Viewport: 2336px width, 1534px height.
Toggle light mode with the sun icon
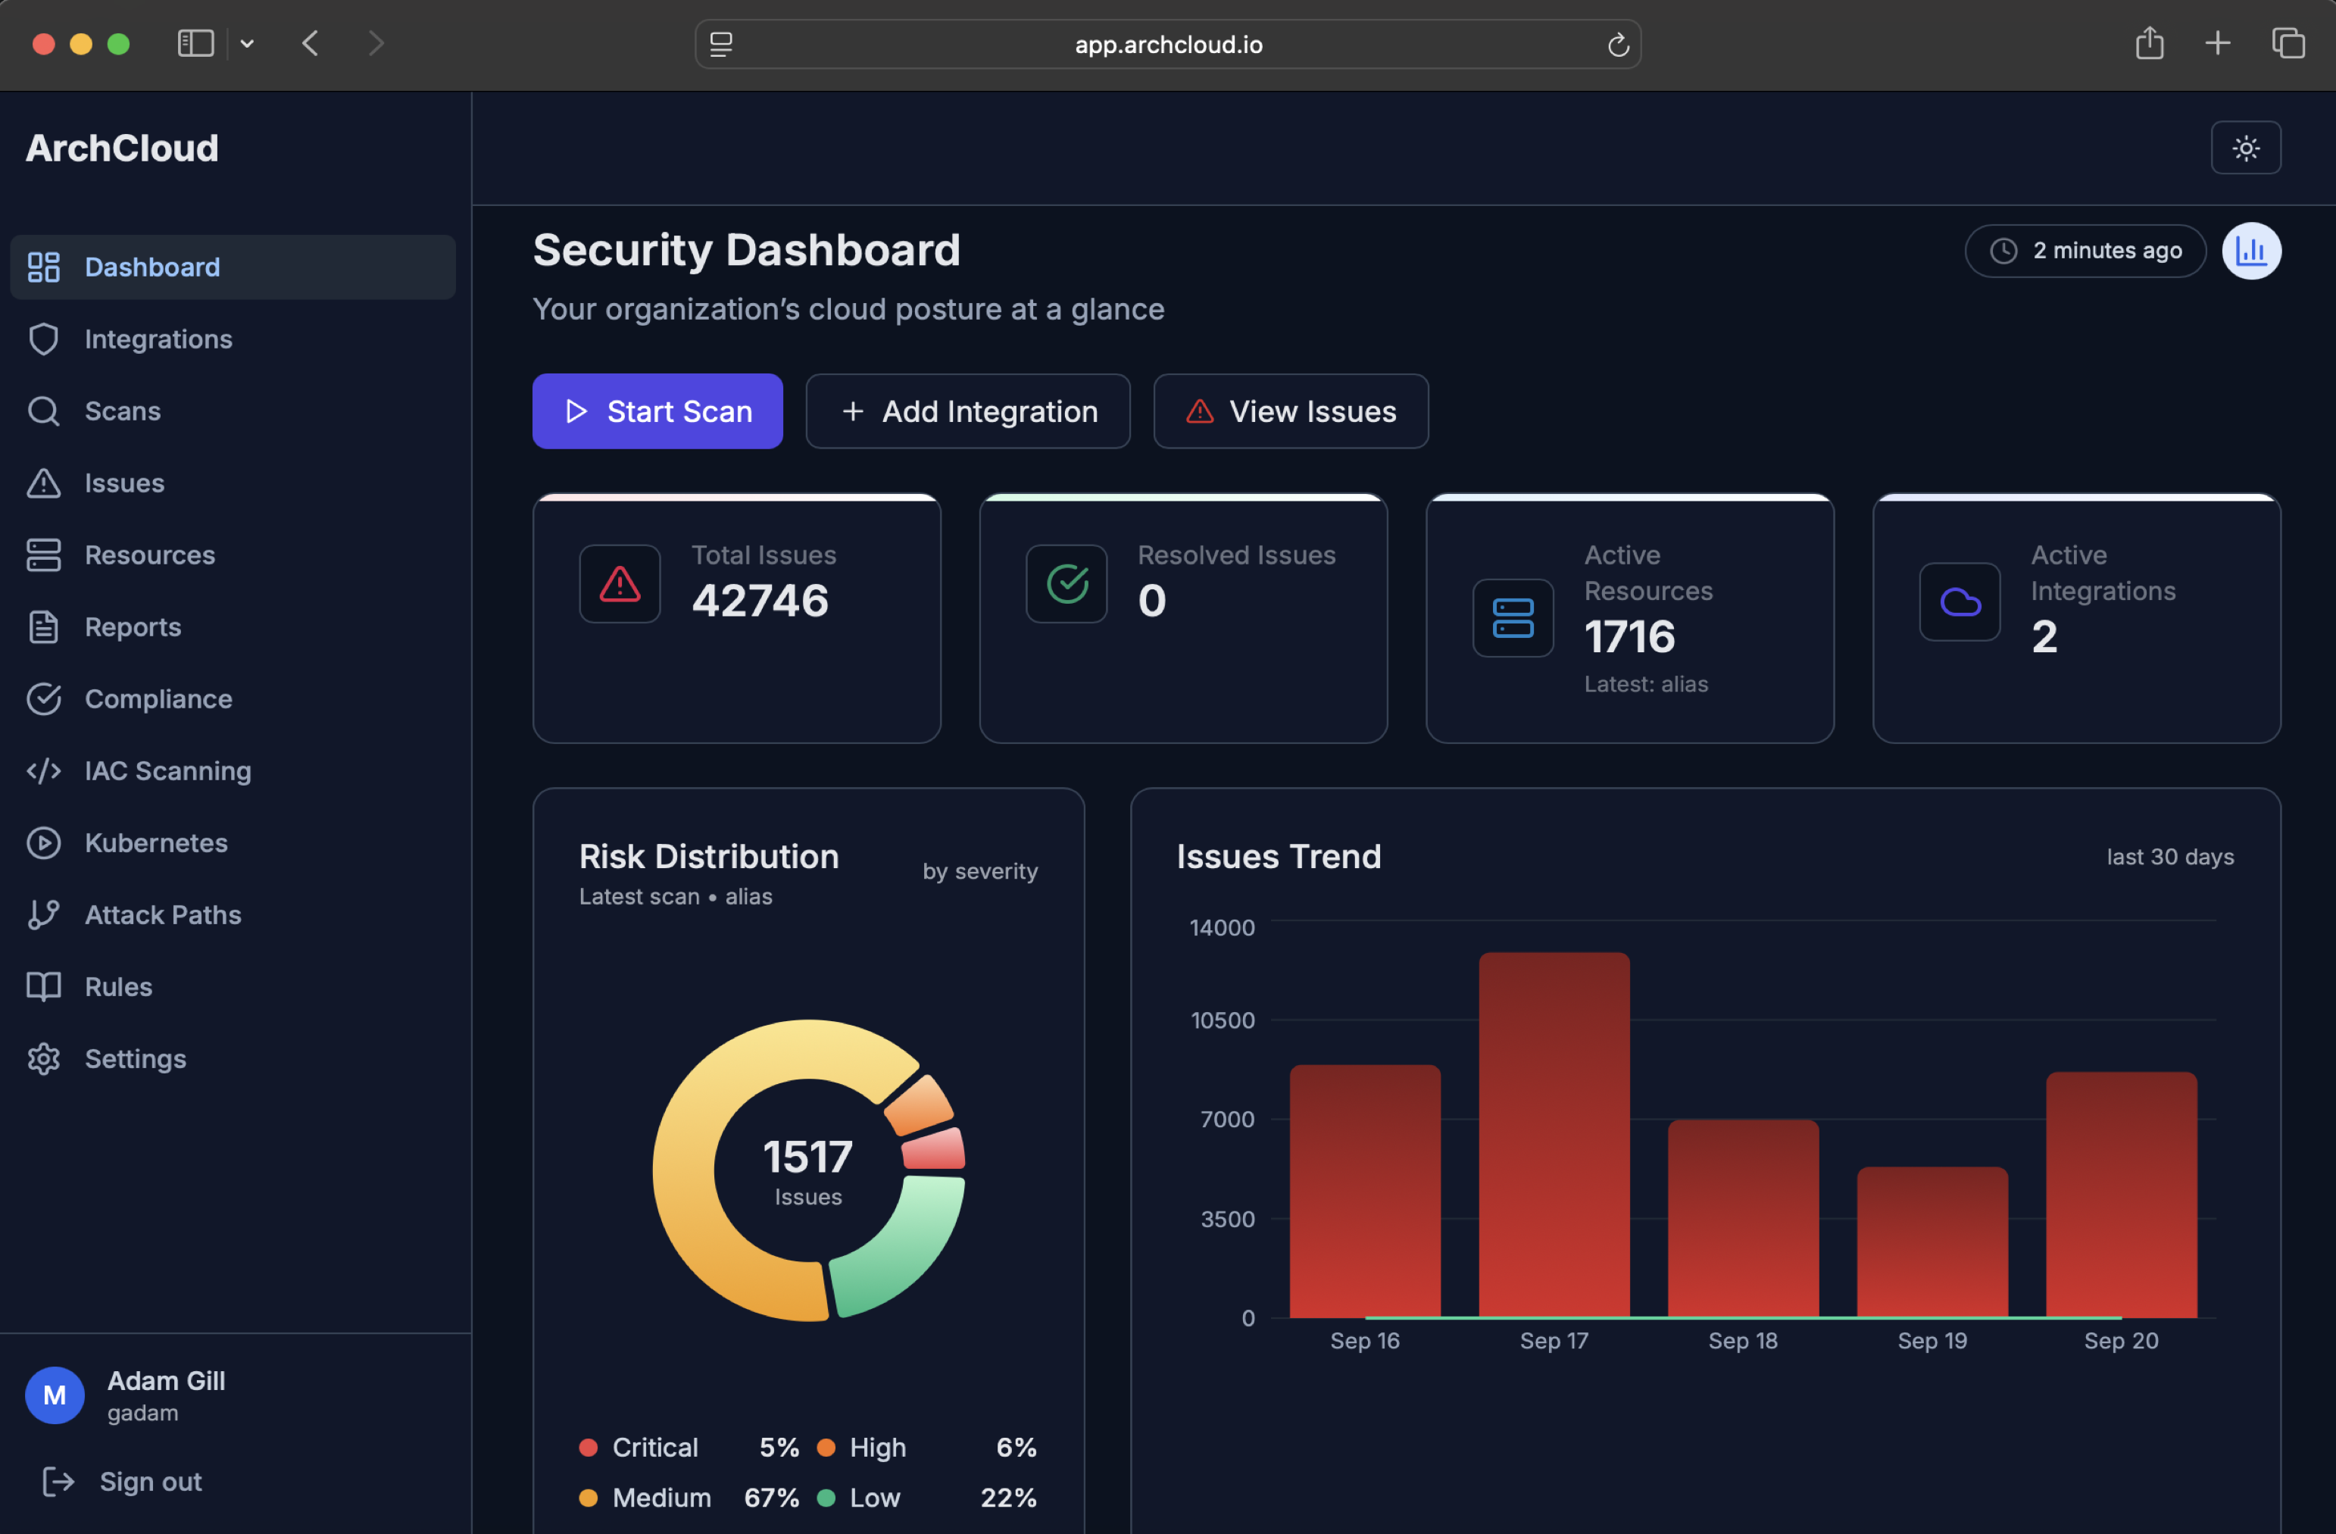tap(2246, 147)
